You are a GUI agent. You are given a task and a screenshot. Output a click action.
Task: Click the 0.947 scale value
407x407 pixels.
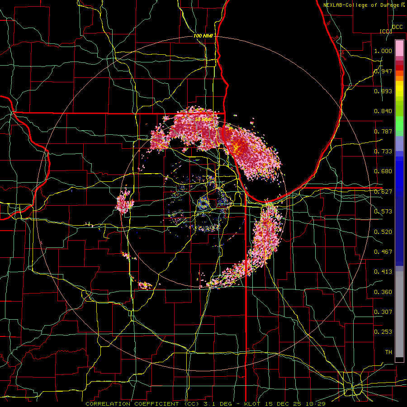(383, 71)
